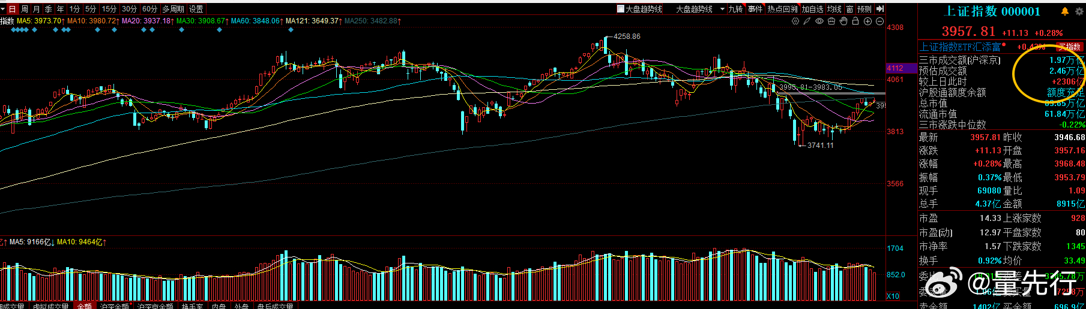Open the period dropdown arrow before 日
Screen dimensions: 1086x309
[x=4, y=9]
